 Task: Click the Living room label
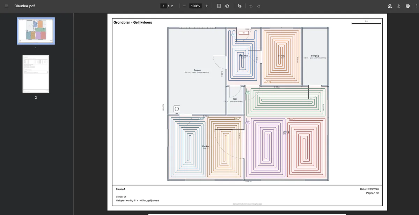coord(286,132)
